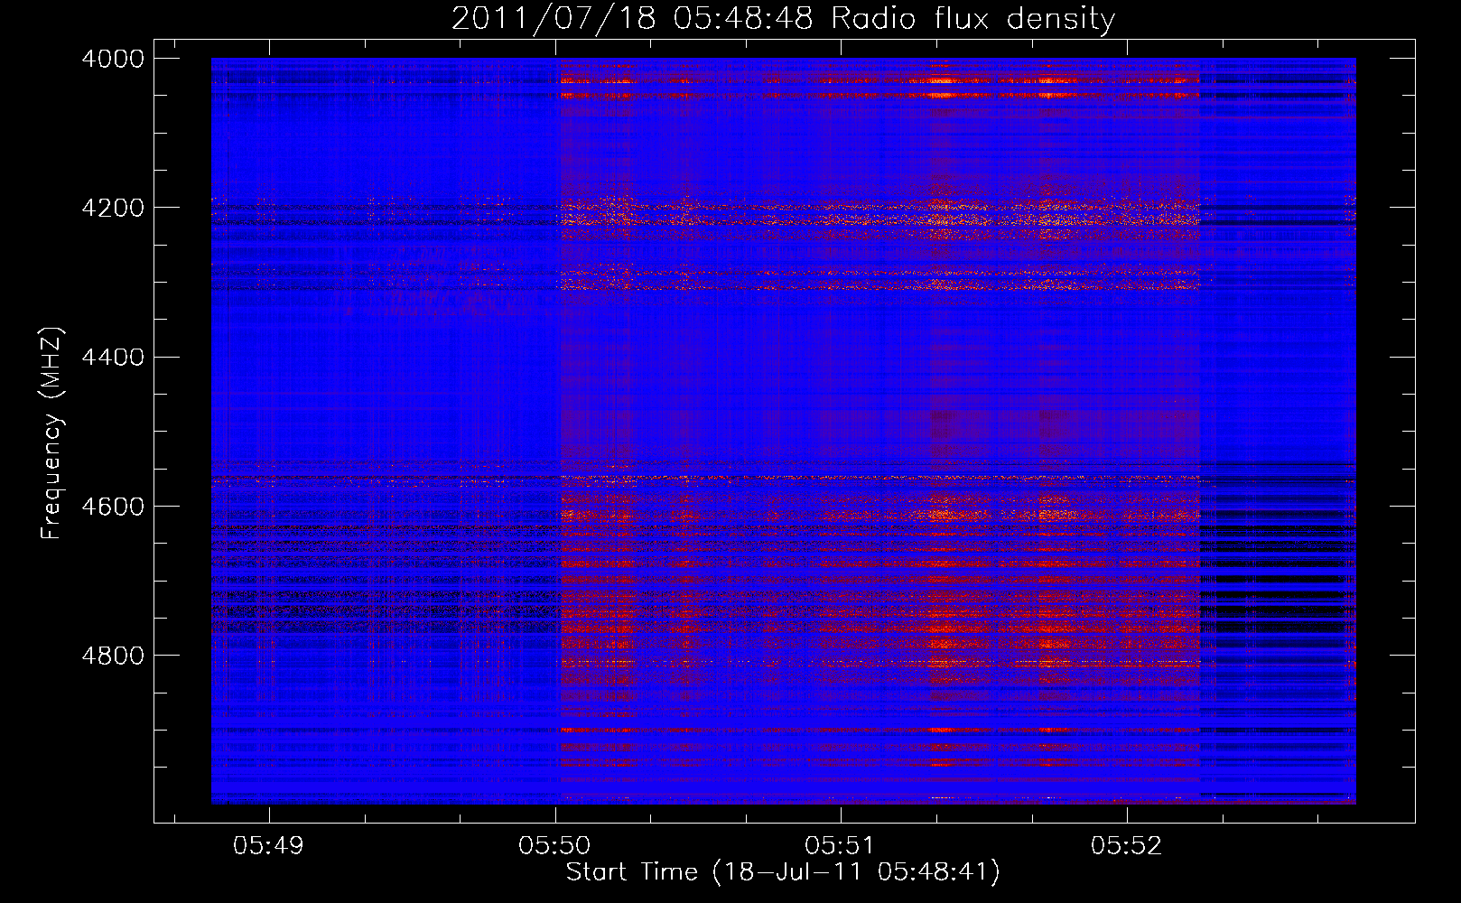Click the '05:49' time axis label

268,845
